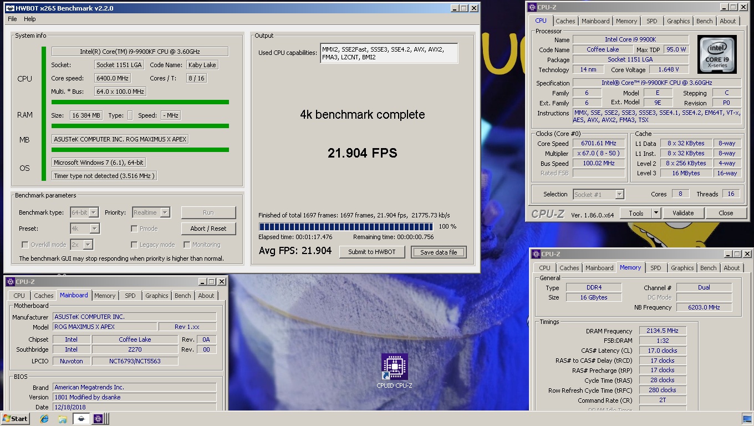Click the HWBOT x265 Benchmark title bar icon

[10, 8]
